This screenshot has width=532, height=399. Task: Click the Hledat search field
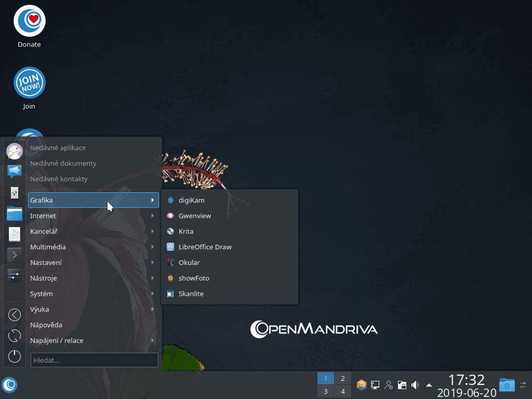tap(94, 360)
